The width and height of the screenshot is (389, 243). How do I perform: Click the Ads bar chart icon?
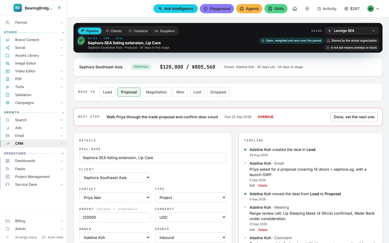[x=8, y=128]
